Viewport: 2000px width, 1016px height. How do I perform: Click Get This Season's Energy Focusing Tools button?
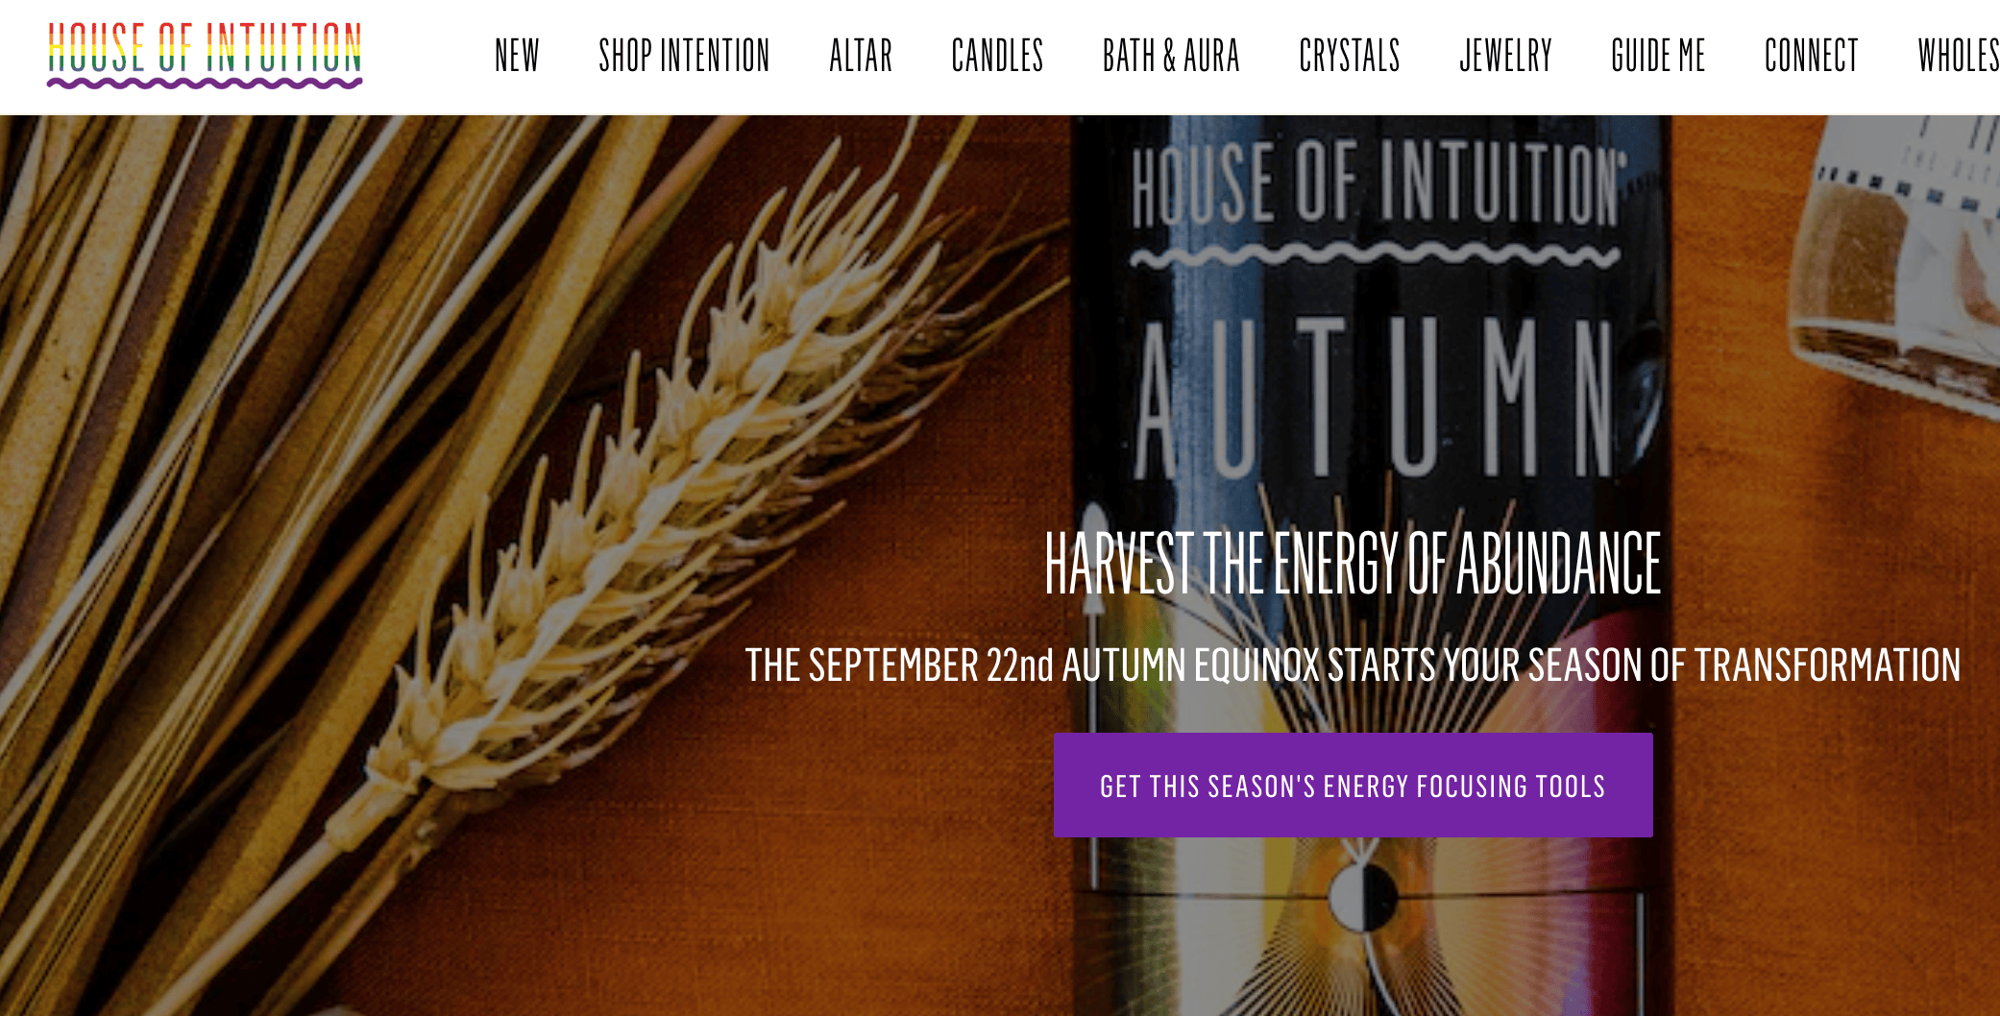pos(1353,786)
